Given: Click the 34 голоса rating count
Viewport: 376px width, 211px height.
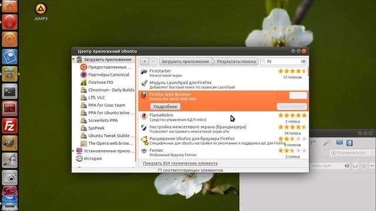Looking at the screenshot, I should (x=293, y=133).
